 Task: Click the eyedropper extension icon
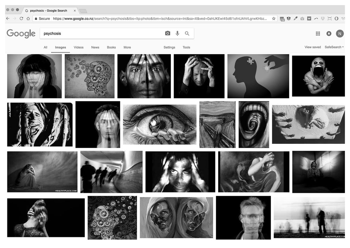click(x=295, y=19)
